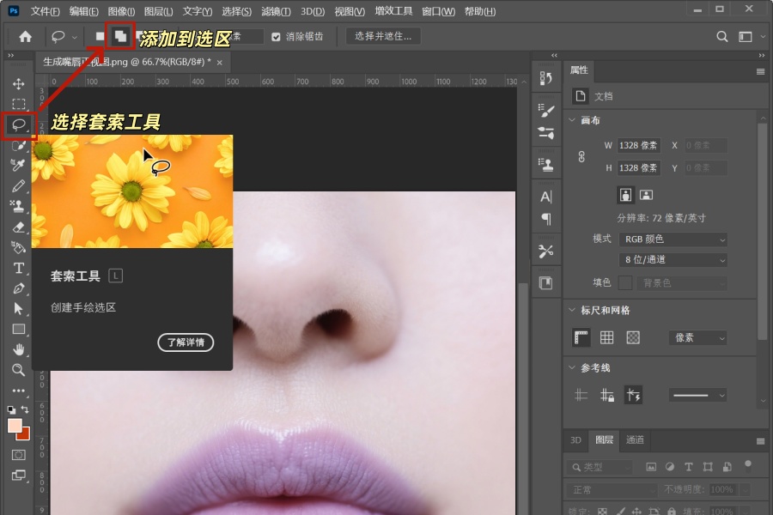
Task: Select the Eraser tool
Action: 19,228
